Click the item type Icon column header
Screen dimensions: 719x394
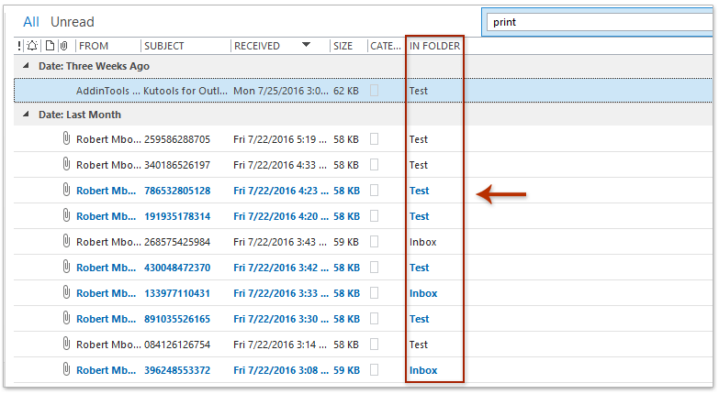(50, 46)
